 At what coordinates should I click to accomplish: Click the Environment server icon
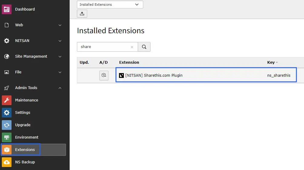coord(7,137)
